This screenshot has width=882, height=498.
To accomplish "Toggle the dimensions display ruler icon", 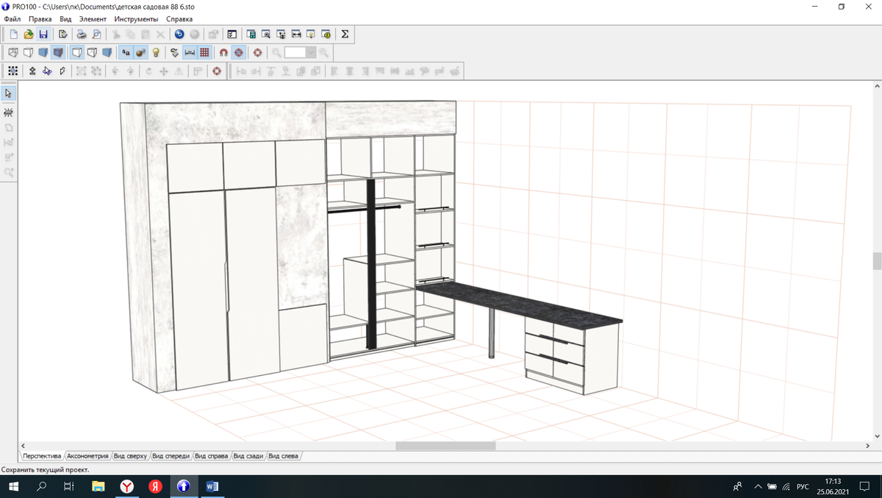I will click(190, 52).
